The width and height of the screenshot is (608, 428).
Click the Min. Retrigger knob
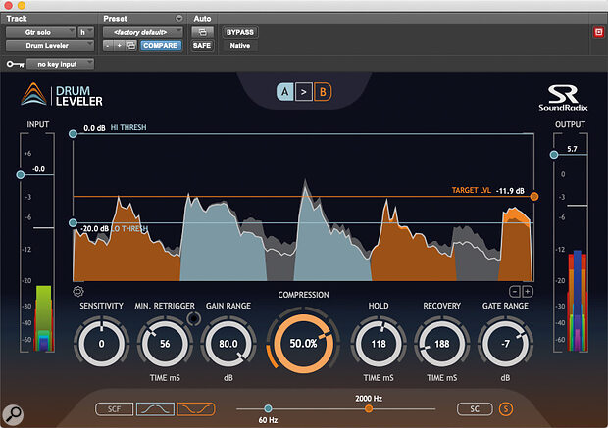(165, 343)
